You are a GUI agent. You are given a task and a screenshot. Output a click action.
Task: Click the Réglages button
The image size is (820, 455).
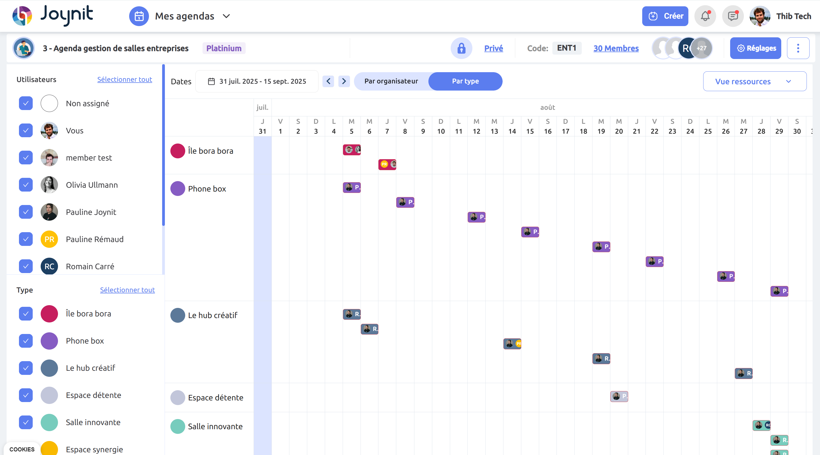pyautogui.click(x=755, y=48)
